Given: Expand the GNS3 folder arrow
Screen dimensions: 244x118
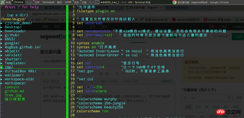Looking at the screenshot, I should (2, 39).
